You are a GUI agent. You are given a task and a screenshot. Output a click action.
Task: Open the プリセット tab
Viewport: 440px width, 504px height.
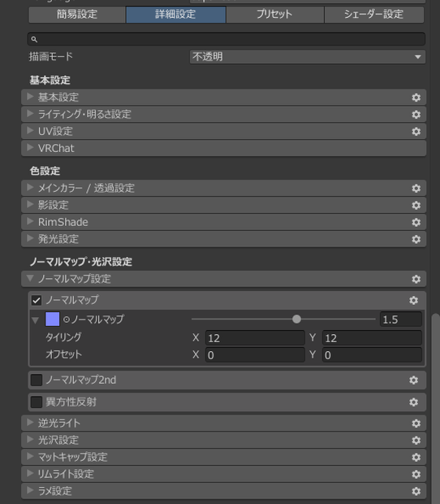point(274,15)
